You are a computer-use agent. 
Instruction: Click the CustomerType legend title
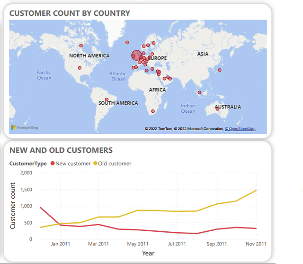tap(28, 164)
